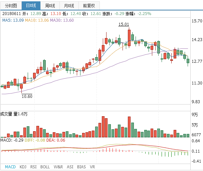Click the MA30: 13.60 legend
Image resolution: width=203 pixels, height=171 pixels.
click(x=62, y=20)
